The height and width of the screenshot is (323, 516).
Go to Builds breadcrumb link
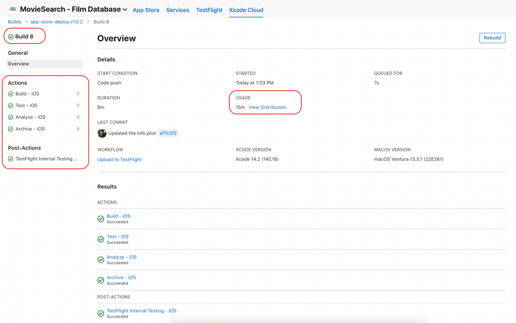pyautogui.click(x=15, y=22)
